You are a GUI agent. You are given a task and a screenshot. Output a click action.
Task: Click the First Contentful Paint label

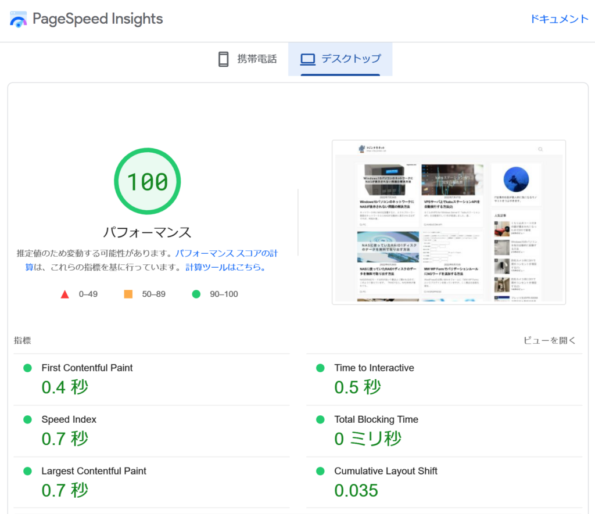point(87,368)
